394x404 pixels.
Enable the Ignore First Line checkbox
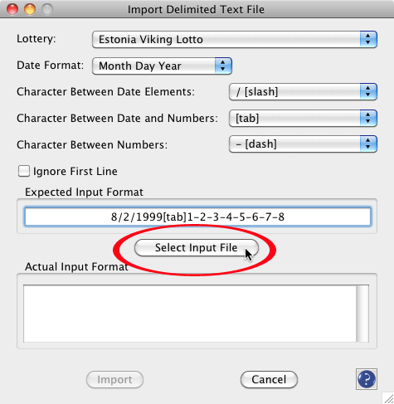click(x=24, y=171)
